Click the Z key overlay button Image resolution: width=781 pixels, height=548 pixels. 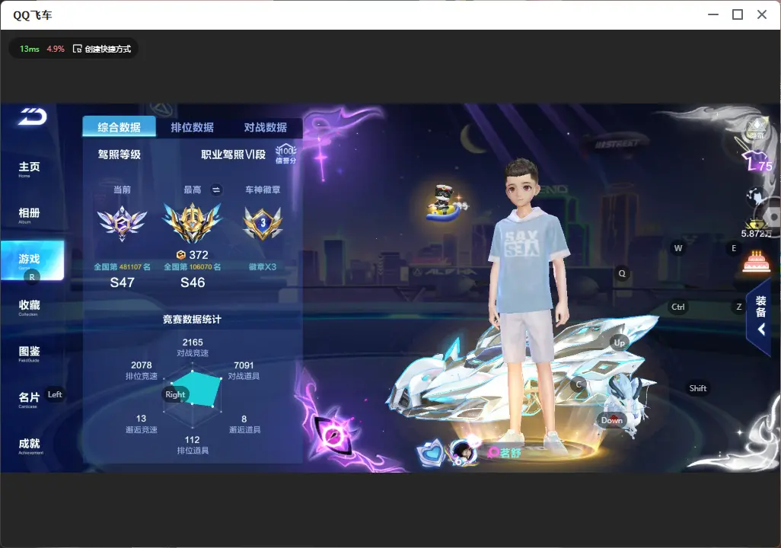click(x=739, y=307)
